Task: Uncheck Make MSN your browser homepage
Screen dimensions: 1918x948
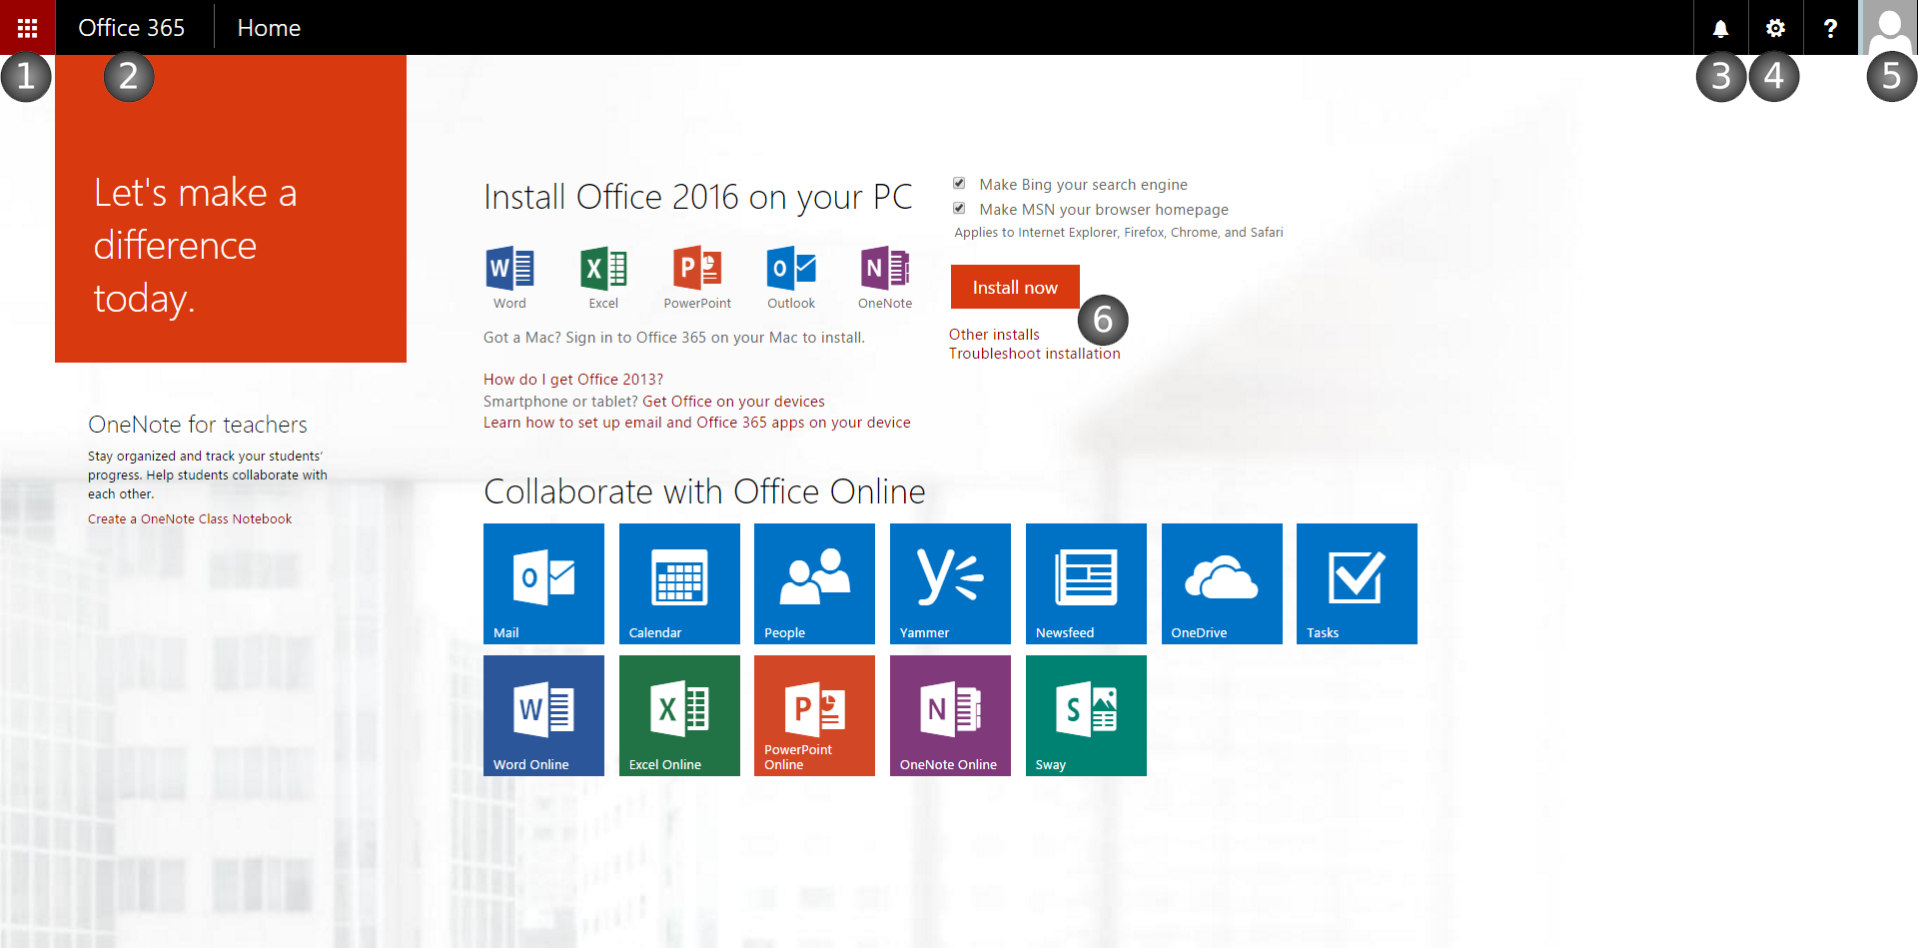Action: pyautogui.click(x=959, y=209)
